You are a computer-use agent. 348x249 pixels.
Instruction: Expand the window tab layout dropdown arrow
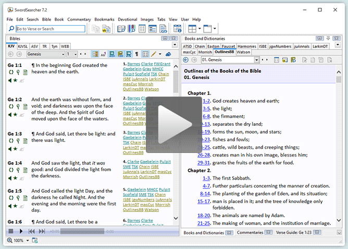215,29
